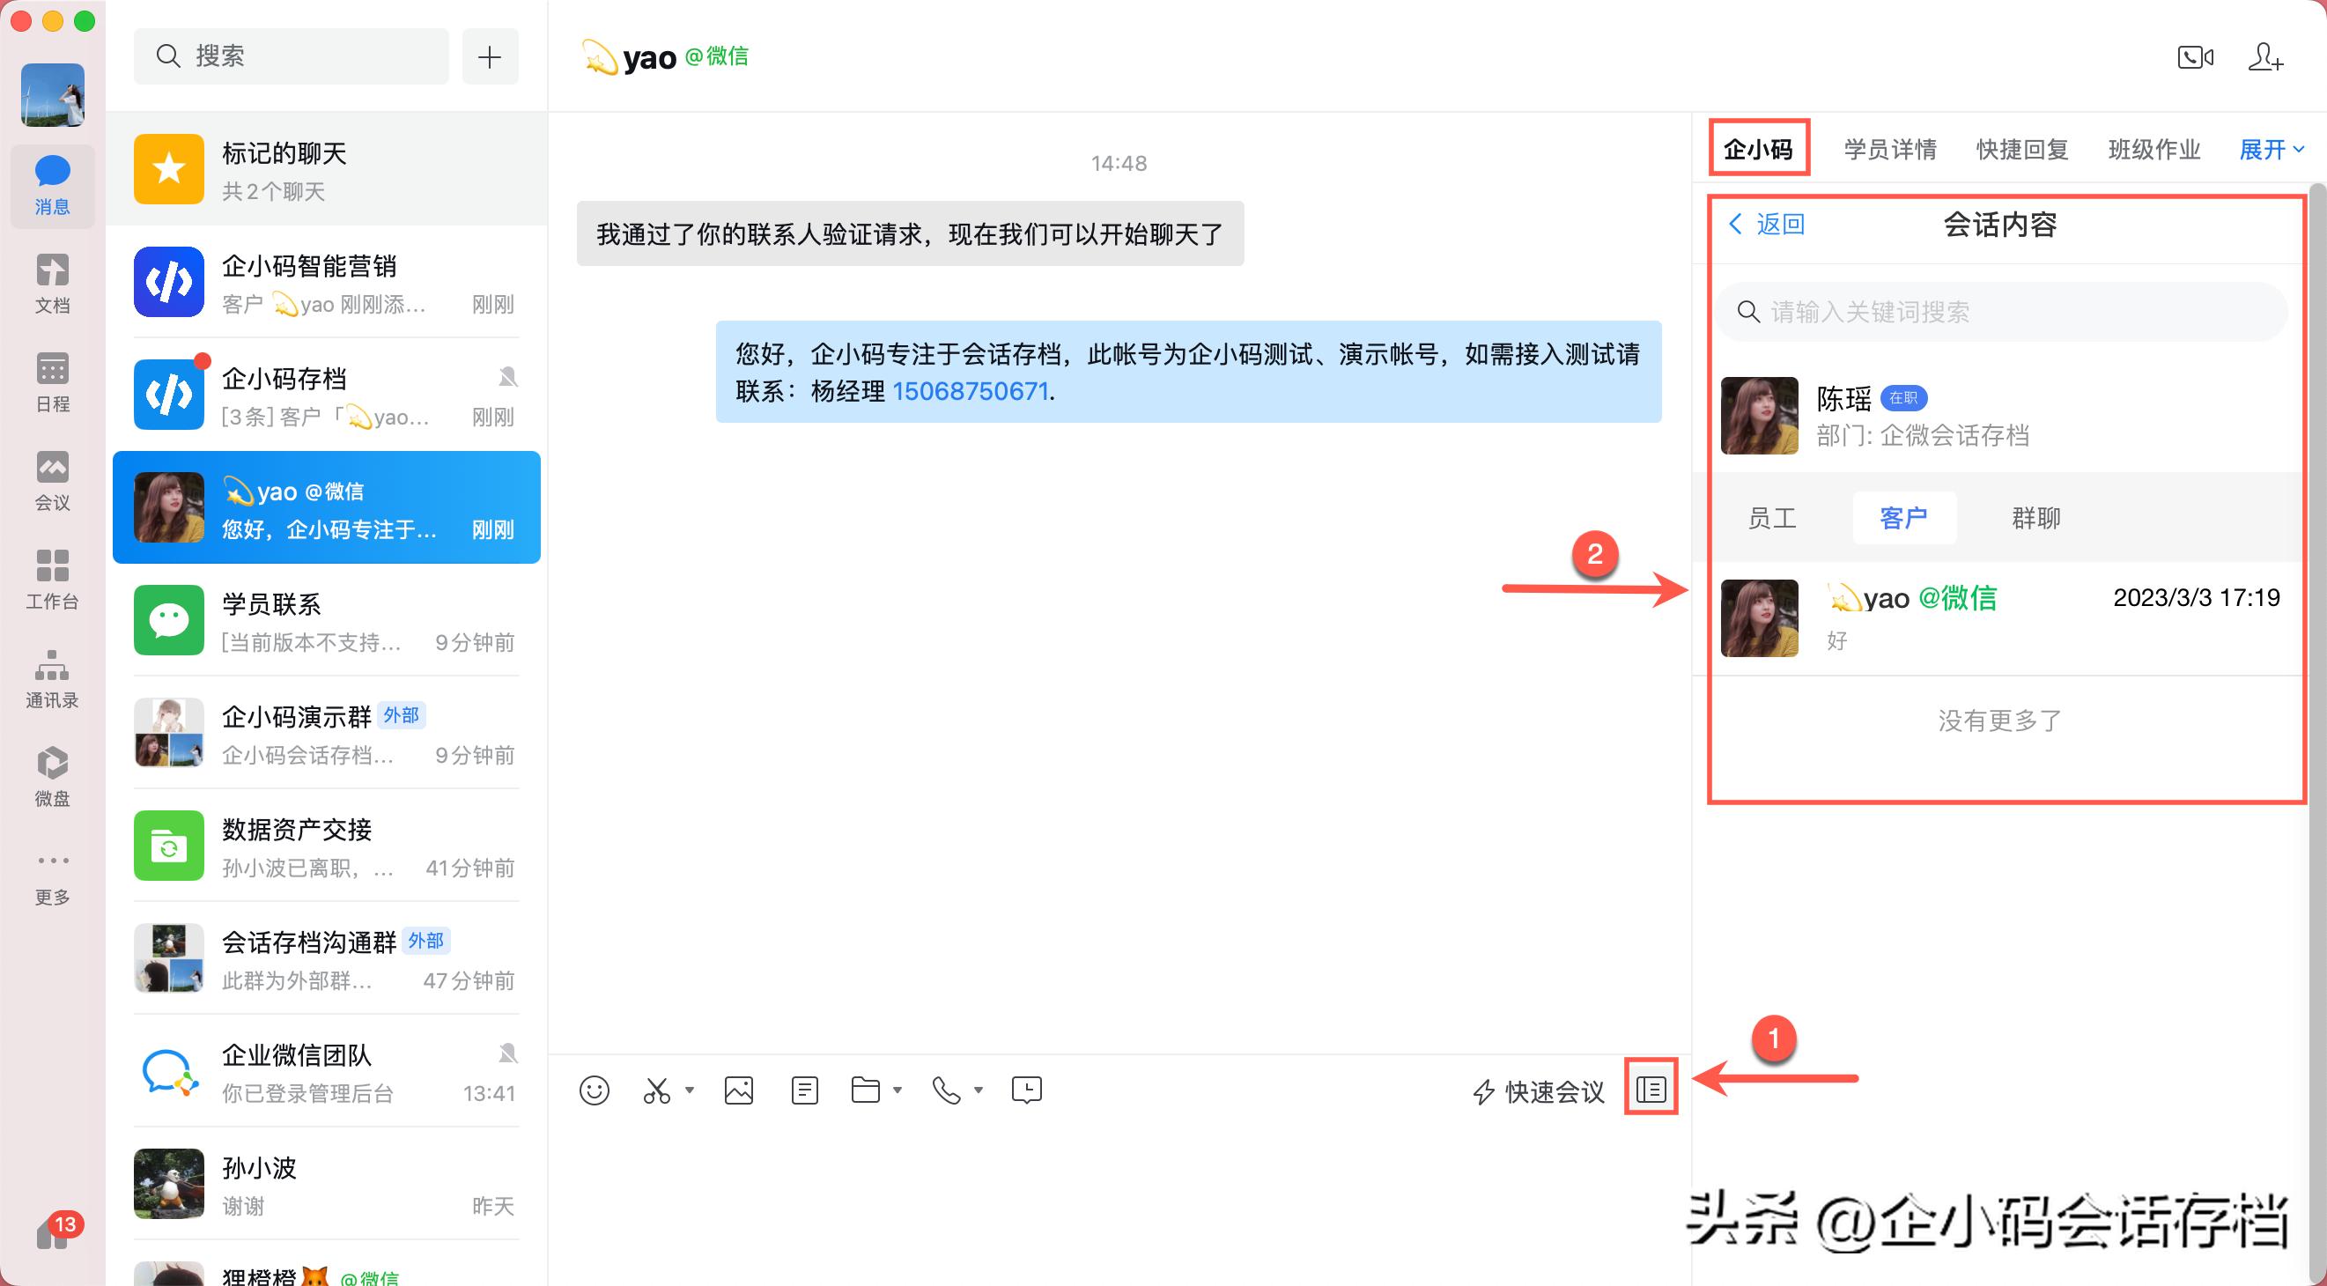Open the screenshot options dropdown arrow
2327x1286 pixels.
pyautogui.click(x=689, y=1090)
